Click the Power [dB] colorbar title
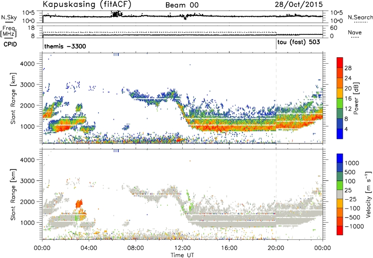 [x=356, y=98]
